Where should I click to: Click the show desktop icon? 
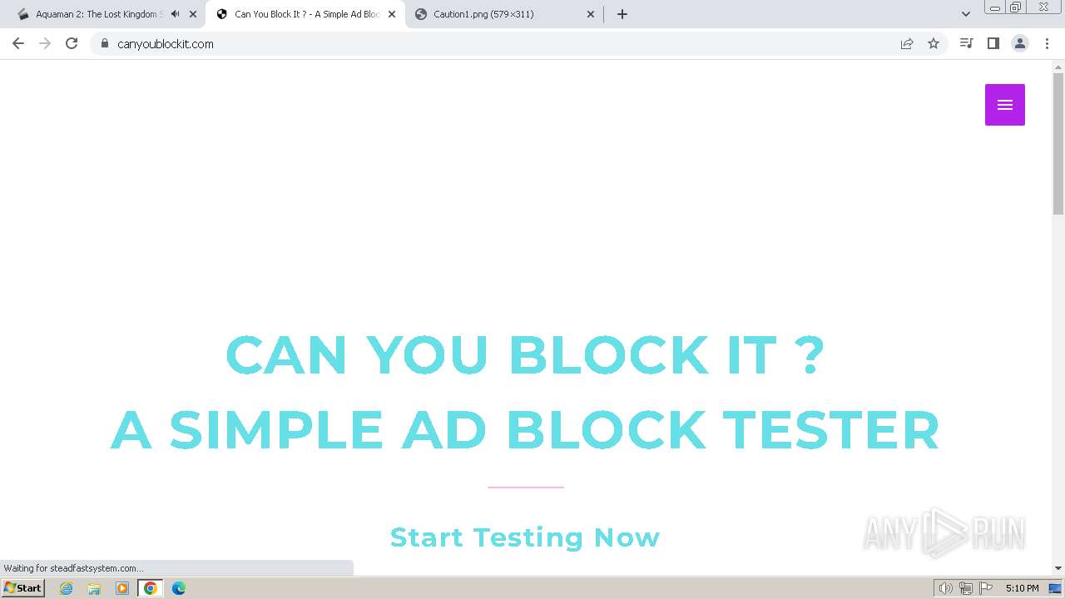(1055, 588)
